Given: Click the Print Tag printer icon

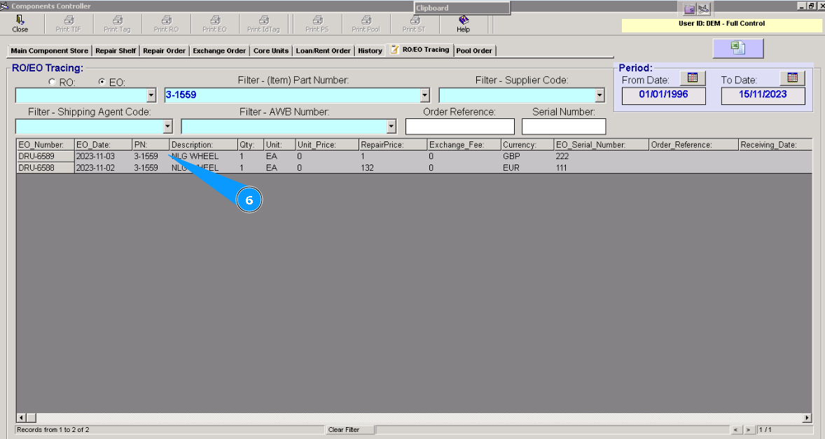Looking at the screenshot, I should point(118,20).
